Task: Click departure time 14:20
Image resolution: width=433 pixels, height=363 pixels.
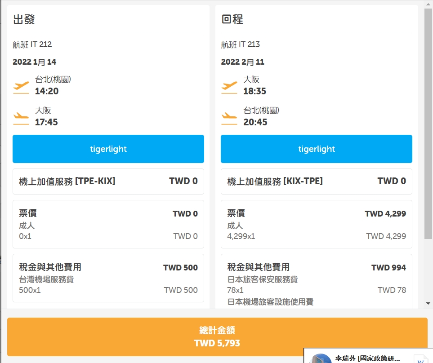Action: (47, 91)
